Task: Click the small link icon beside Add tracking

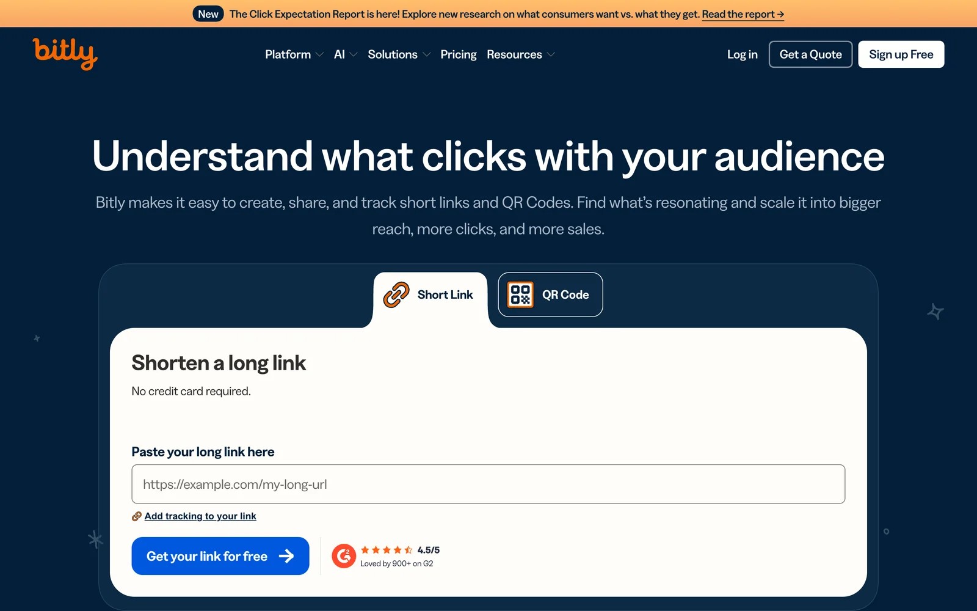Action: (137, 516)
